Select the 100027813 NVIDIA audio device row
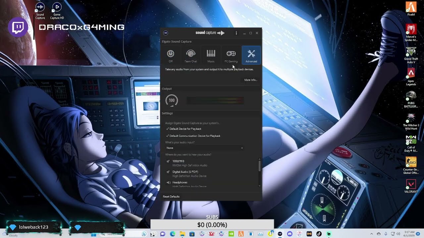424x238 pixels. (211, 163)
